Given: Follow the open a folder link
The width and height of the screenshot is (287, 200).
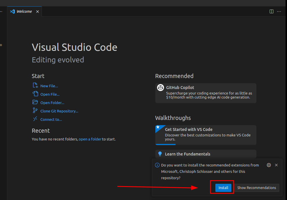Looking at the screenshot, I should coord(90,139).
